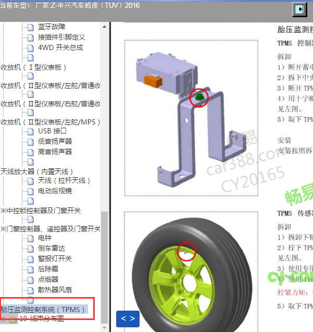Image resolution: width=313 pixels, height=332 pixels.
Task: Click the blue < > navigation button
Action: [x=128, y=318]
